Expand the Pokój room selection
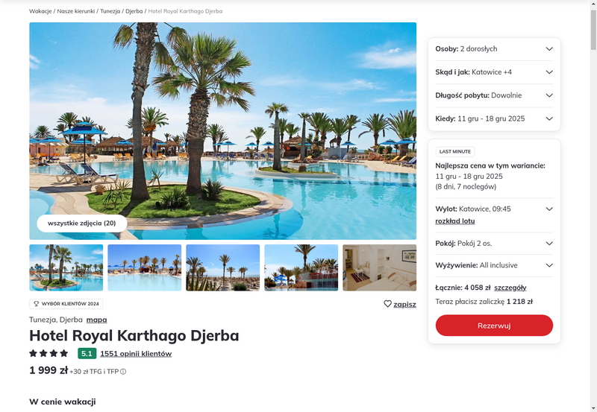Screen dimensions: 597x412 pyautogui.click(x=494, y=243)
